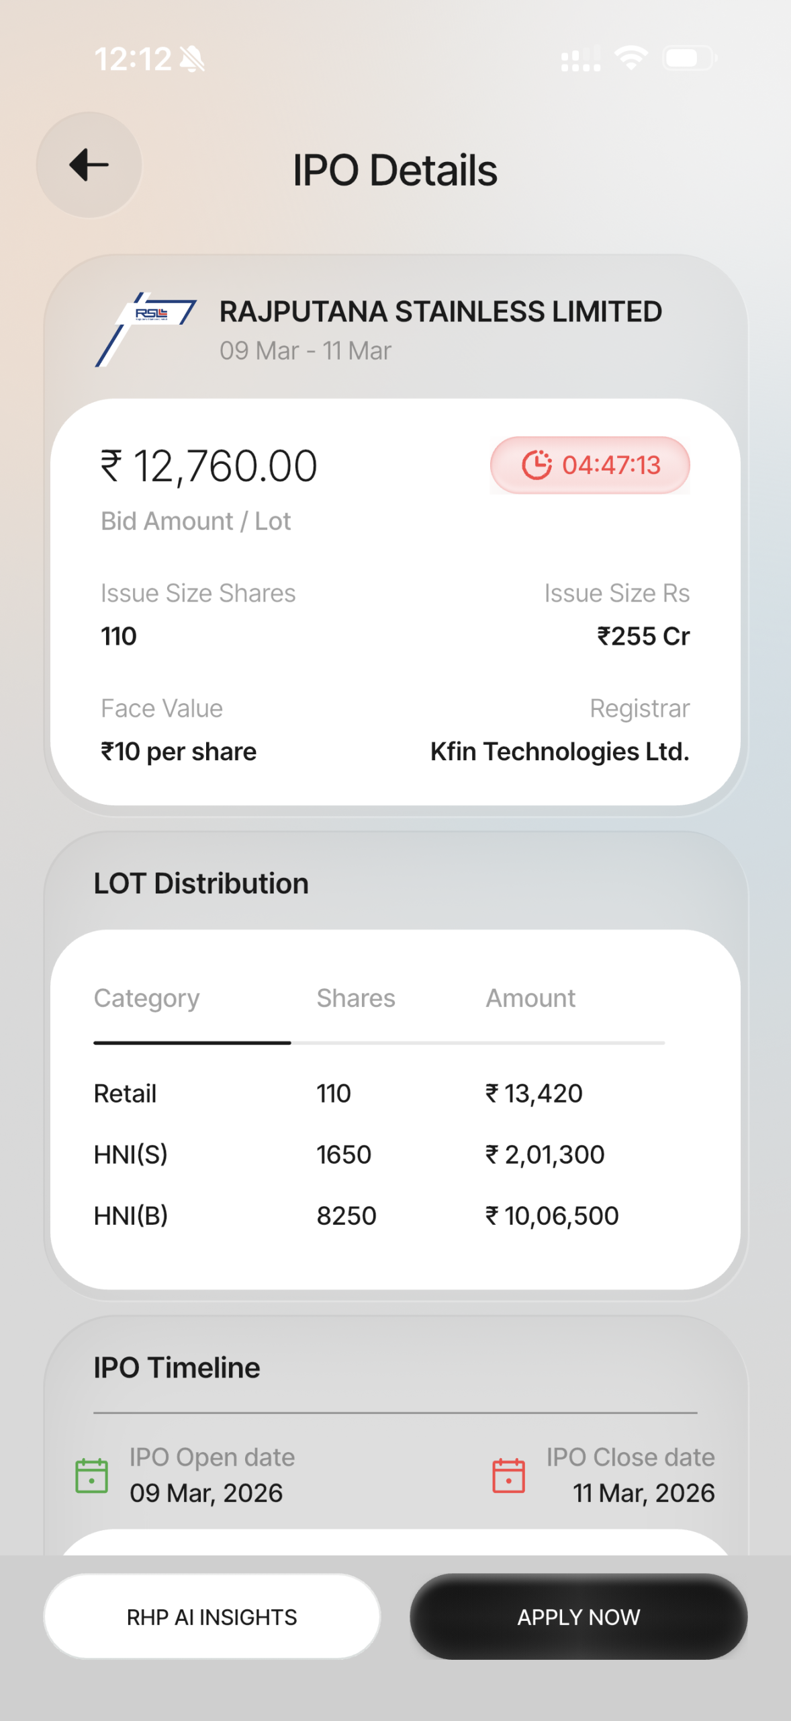Tap the muted notification bell icon
The image size is (791, 1721).
pos(193,59)
